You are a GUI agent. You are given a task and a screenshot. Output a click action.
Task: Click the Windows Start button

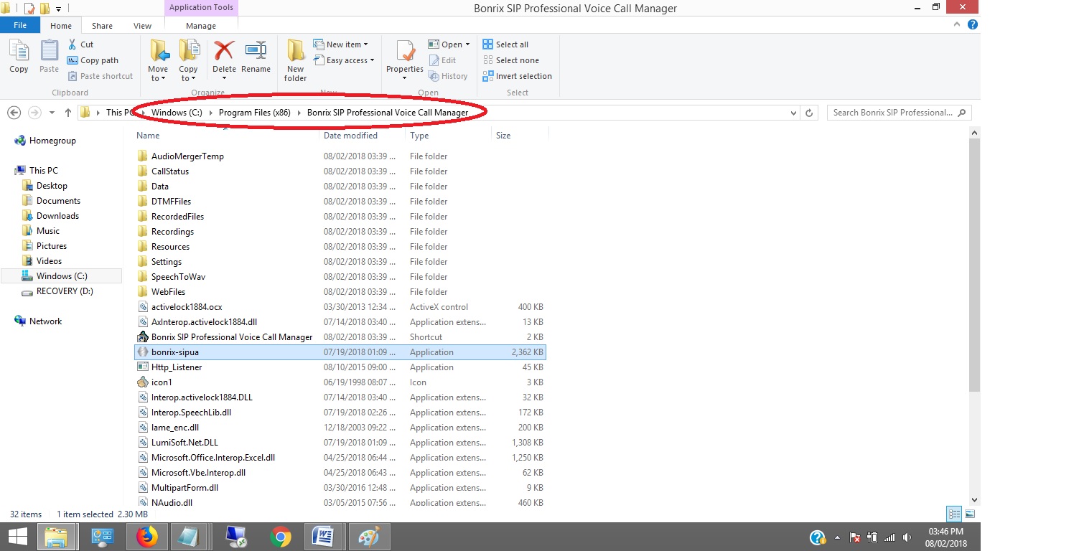[17, 537]
